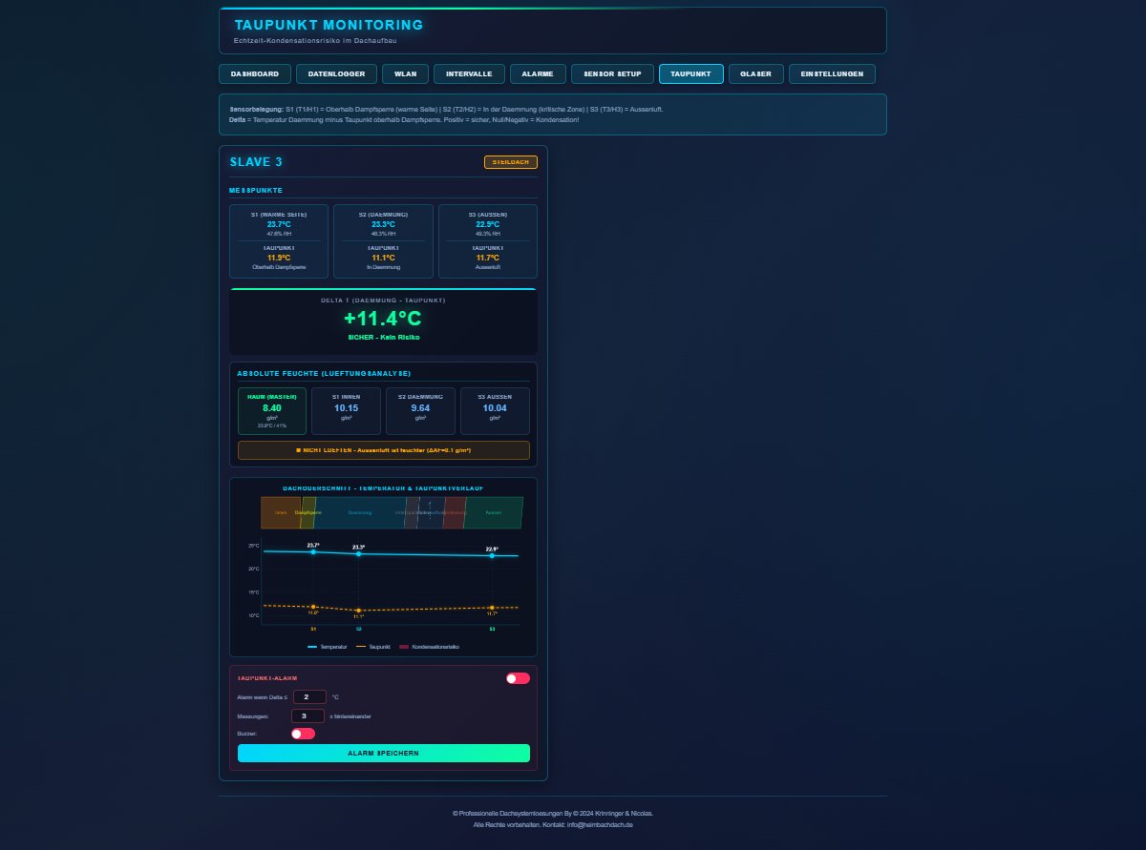1146x850 pixels.
Task: Select the Sensor Setup tab
Action: pos(612,74)
